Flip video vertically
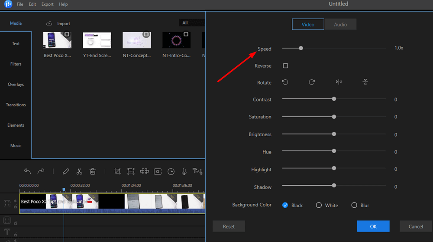433x242 pixels. (365, 82)
